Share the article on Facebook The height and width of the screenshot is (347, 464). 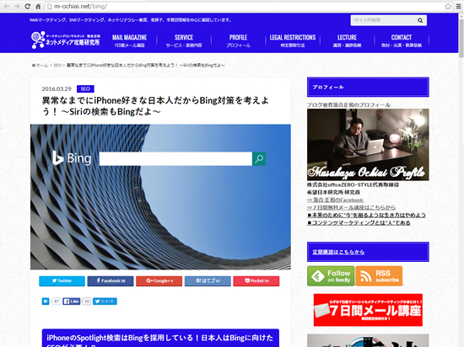(111, 280)
